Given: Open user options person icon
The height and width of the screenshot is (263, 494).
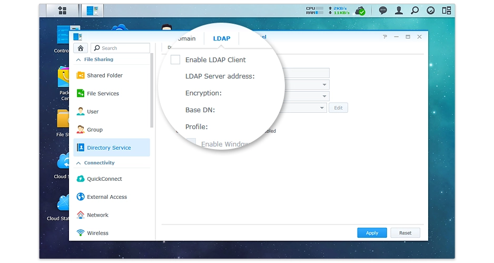Looking at the screenshot, I should [x=399, y=11].
